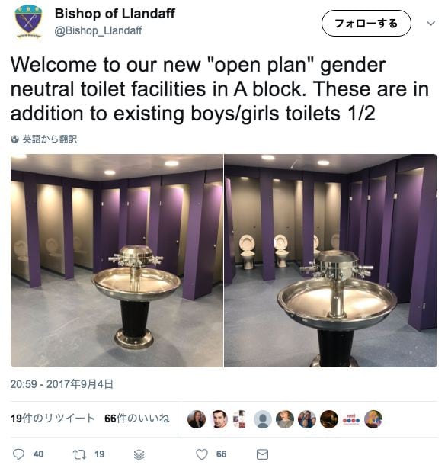The image size is (448, 465).
Task: Click the retweet arrows icon
Action: (x=79, y=454)
